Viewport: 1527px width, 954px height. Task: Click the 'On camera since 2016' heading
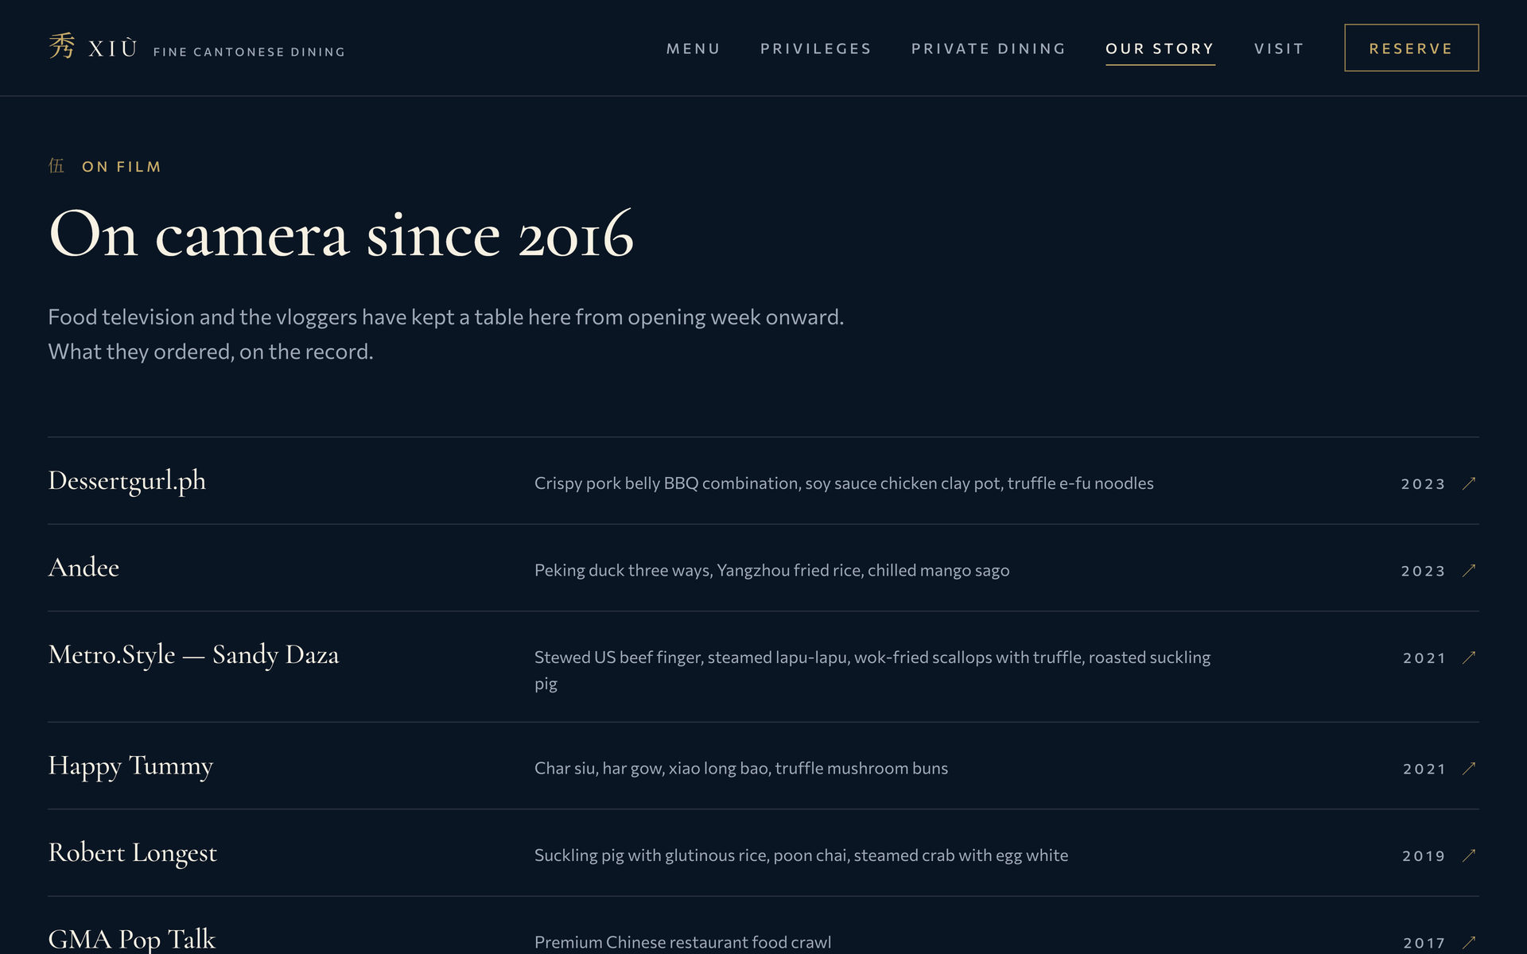pos(341,235)
